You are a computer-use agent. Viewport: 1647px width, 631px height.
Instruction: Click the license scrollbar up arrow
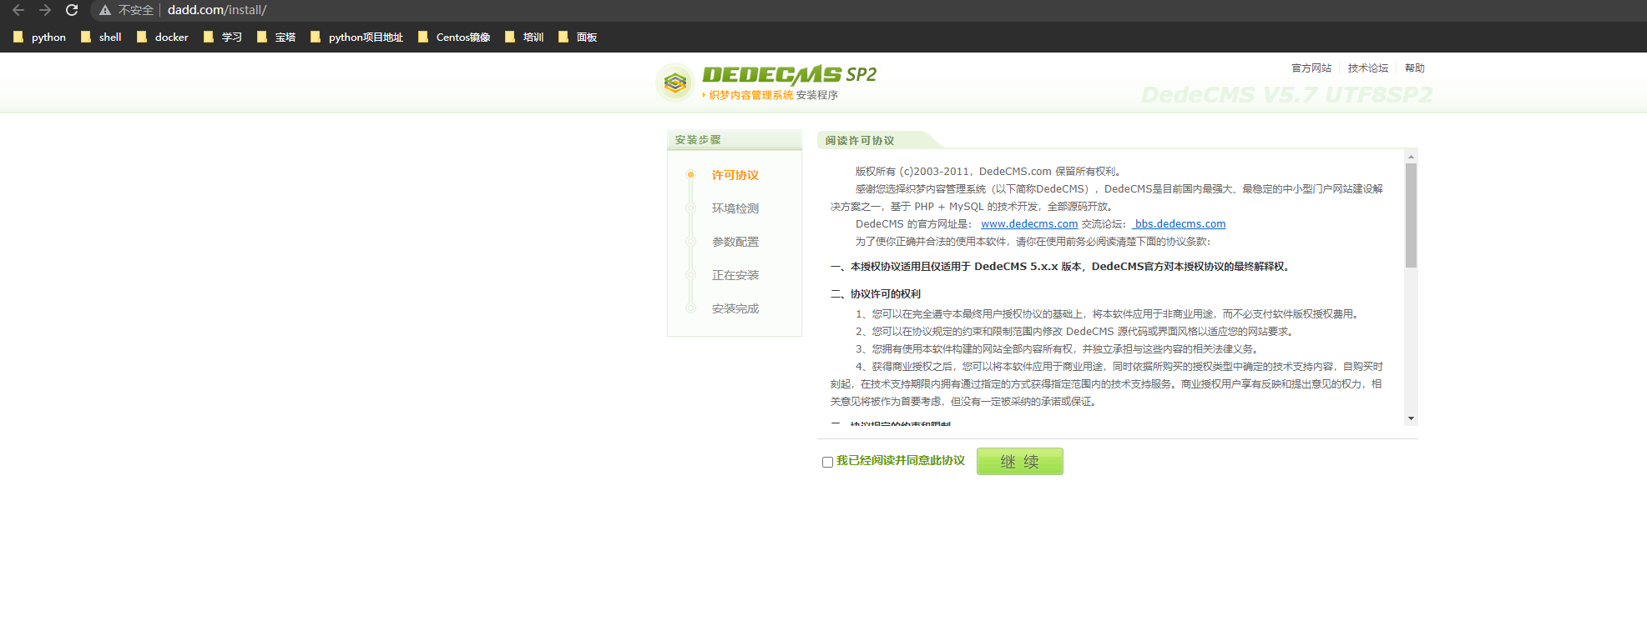1411,156
